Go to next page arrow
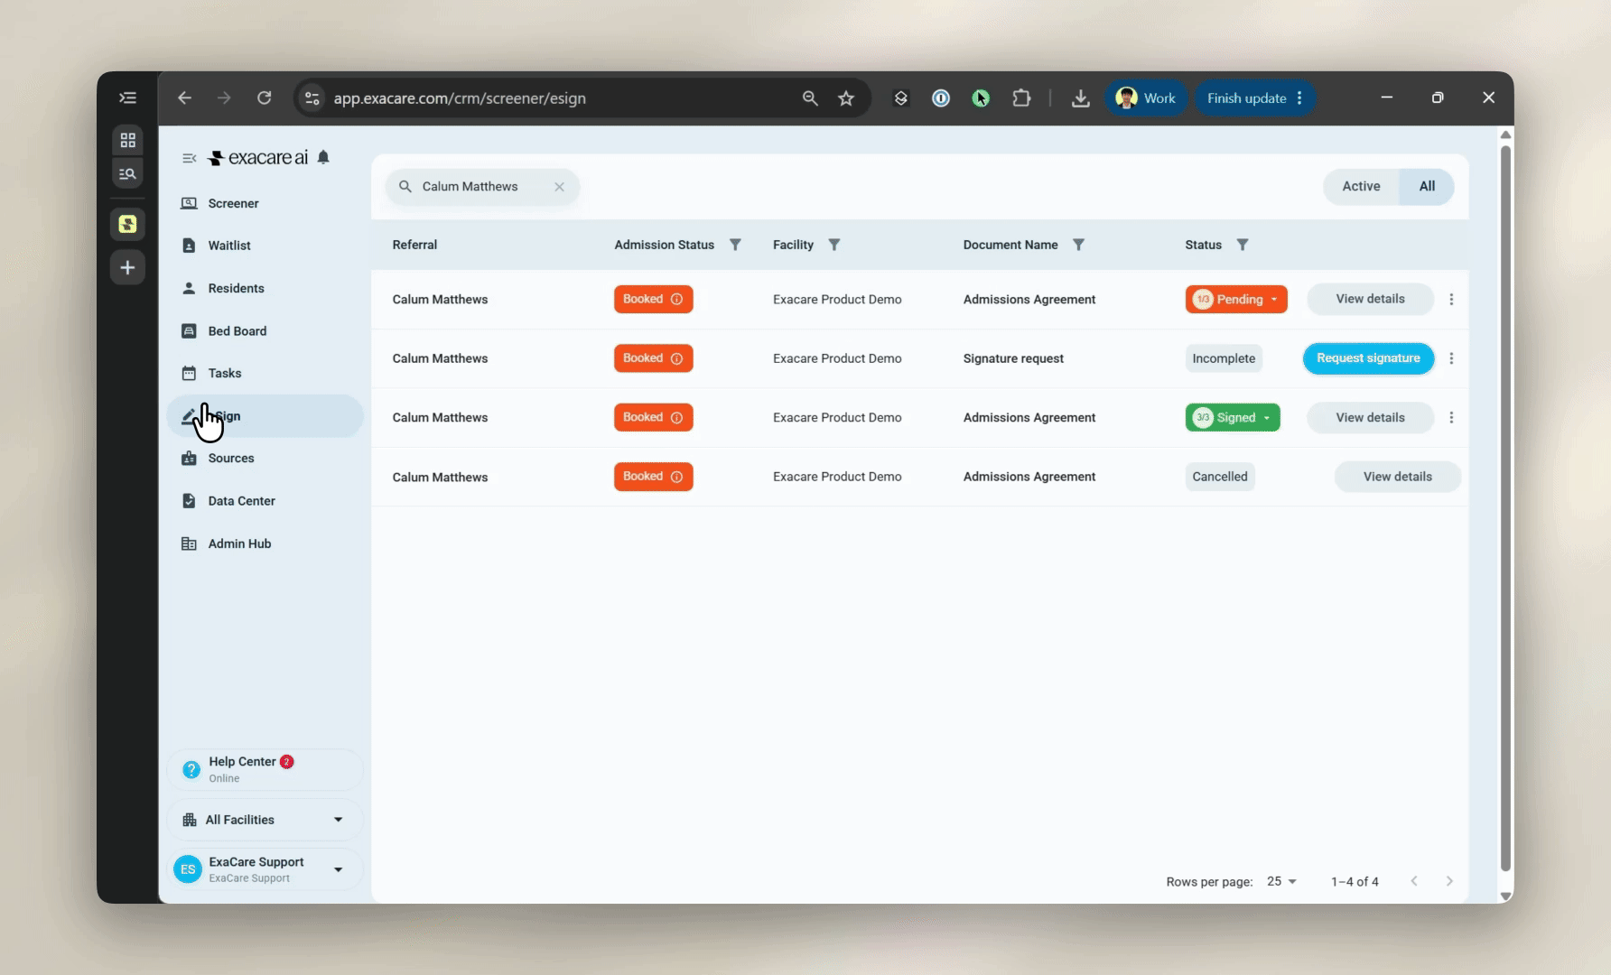 pyautogui.click(x=1449, y=881)
